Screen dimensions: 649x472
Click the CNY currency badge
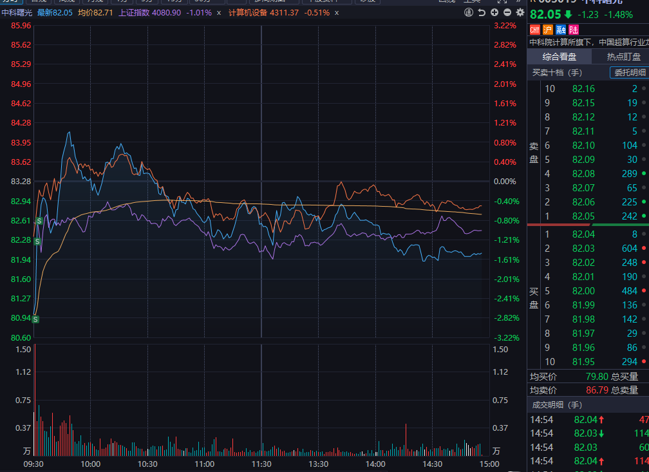[534, 30]
